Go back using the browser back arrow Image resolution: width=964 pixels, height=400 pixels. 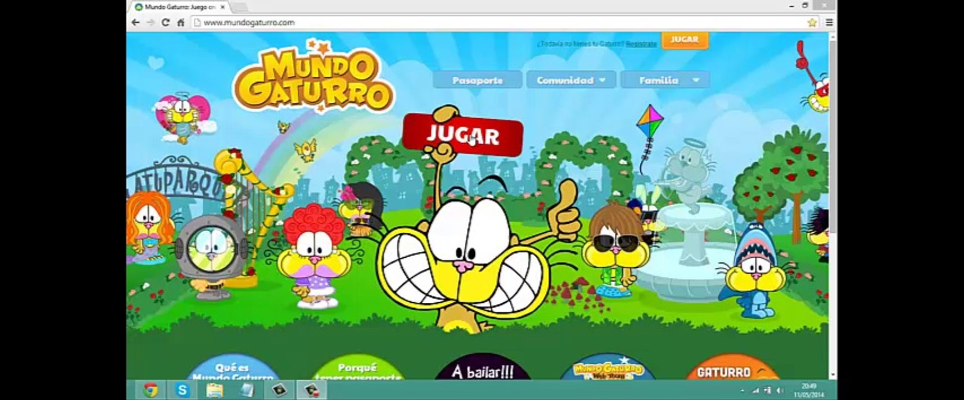(135, 23)
